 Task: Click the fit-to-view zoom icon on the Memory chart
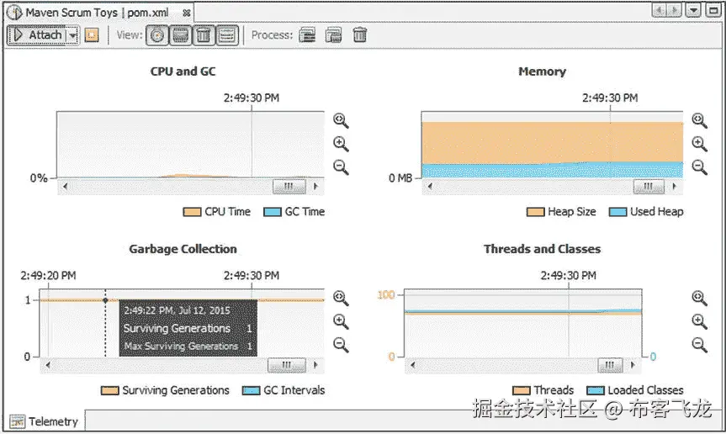point(699,120)
